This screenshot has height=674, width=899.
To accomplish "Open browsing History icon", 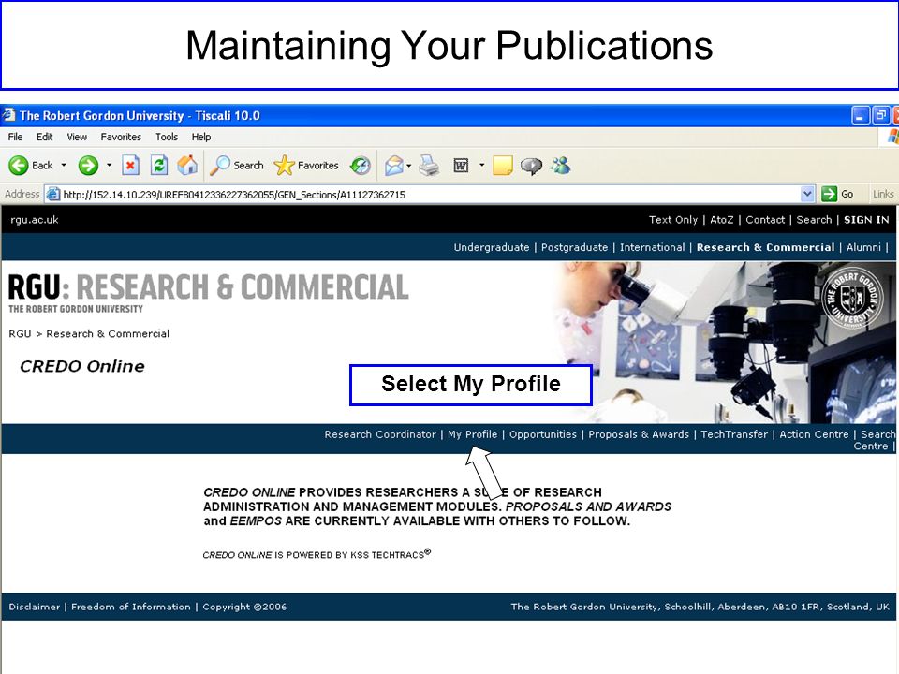I will [x=360, y=166].
